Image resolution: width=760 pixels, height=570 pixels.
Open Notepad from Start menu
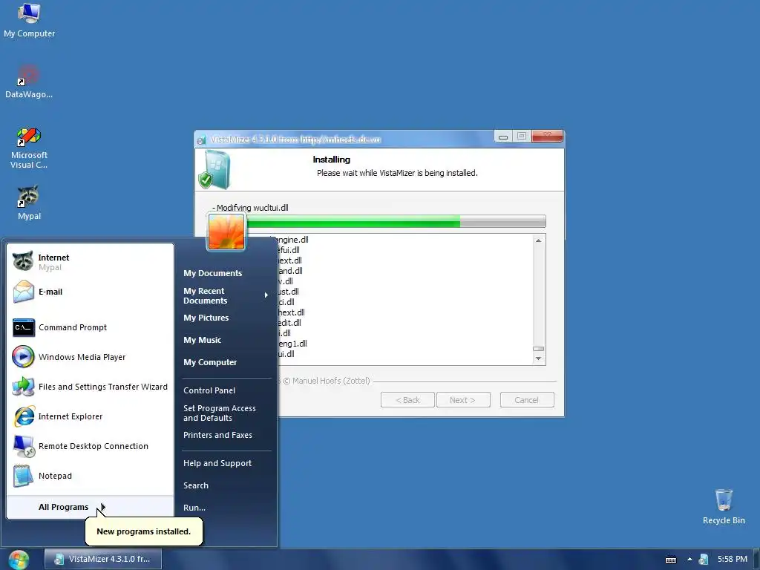[91, 476]
